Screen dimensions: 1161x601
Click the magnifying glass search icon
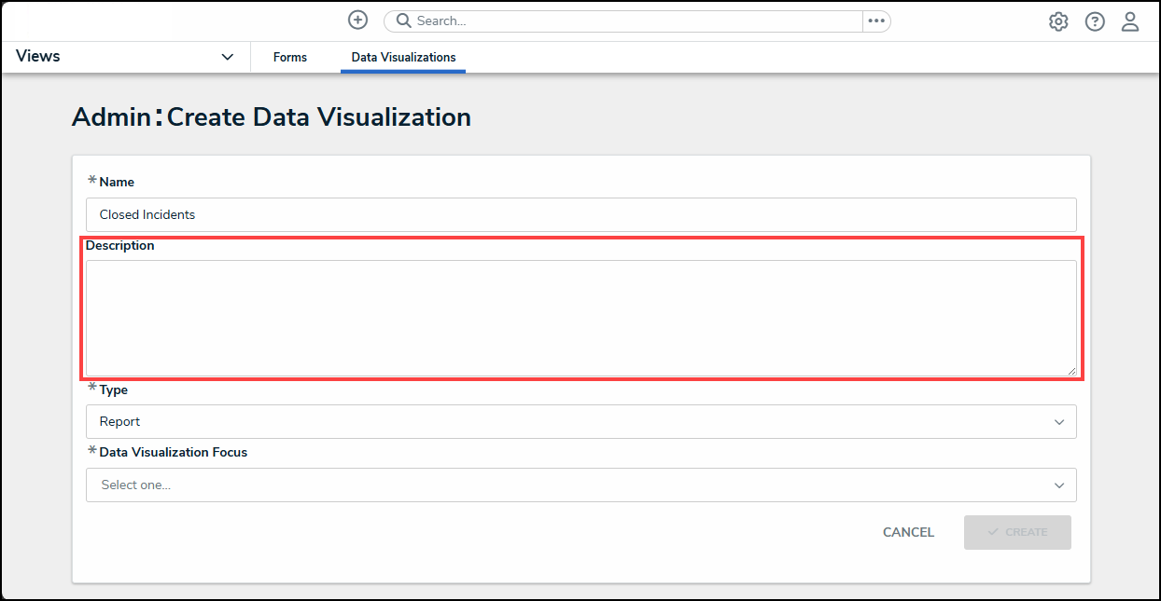(x=404, y=20)
